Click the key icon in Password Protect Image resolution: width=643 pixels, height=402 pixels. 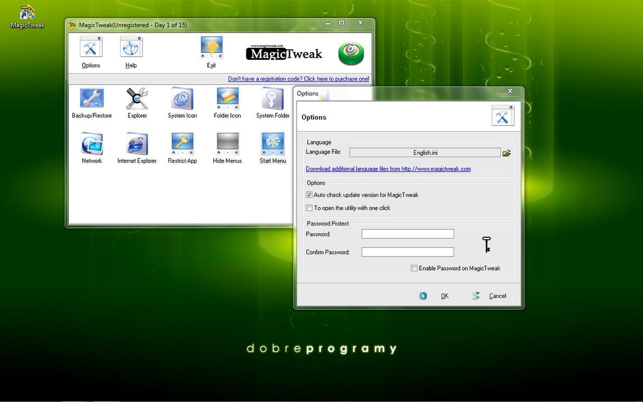486,245
